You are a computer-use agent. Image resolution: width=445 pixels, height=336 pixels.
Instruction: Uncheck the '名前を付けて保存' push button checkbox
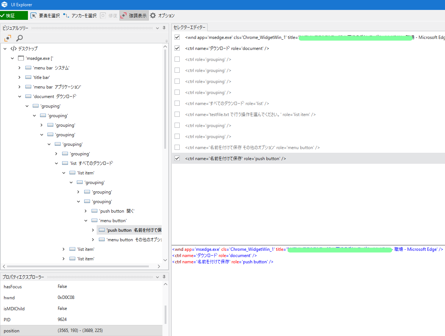click(x=177, y=158)
